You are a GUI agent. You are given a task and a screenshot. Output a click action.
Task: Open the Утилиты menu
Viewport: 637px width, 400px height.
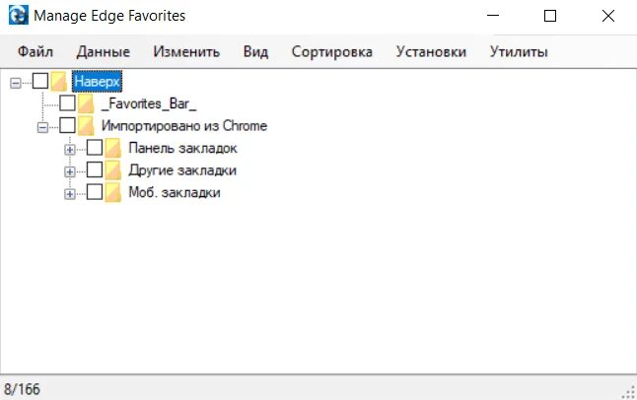519,52
